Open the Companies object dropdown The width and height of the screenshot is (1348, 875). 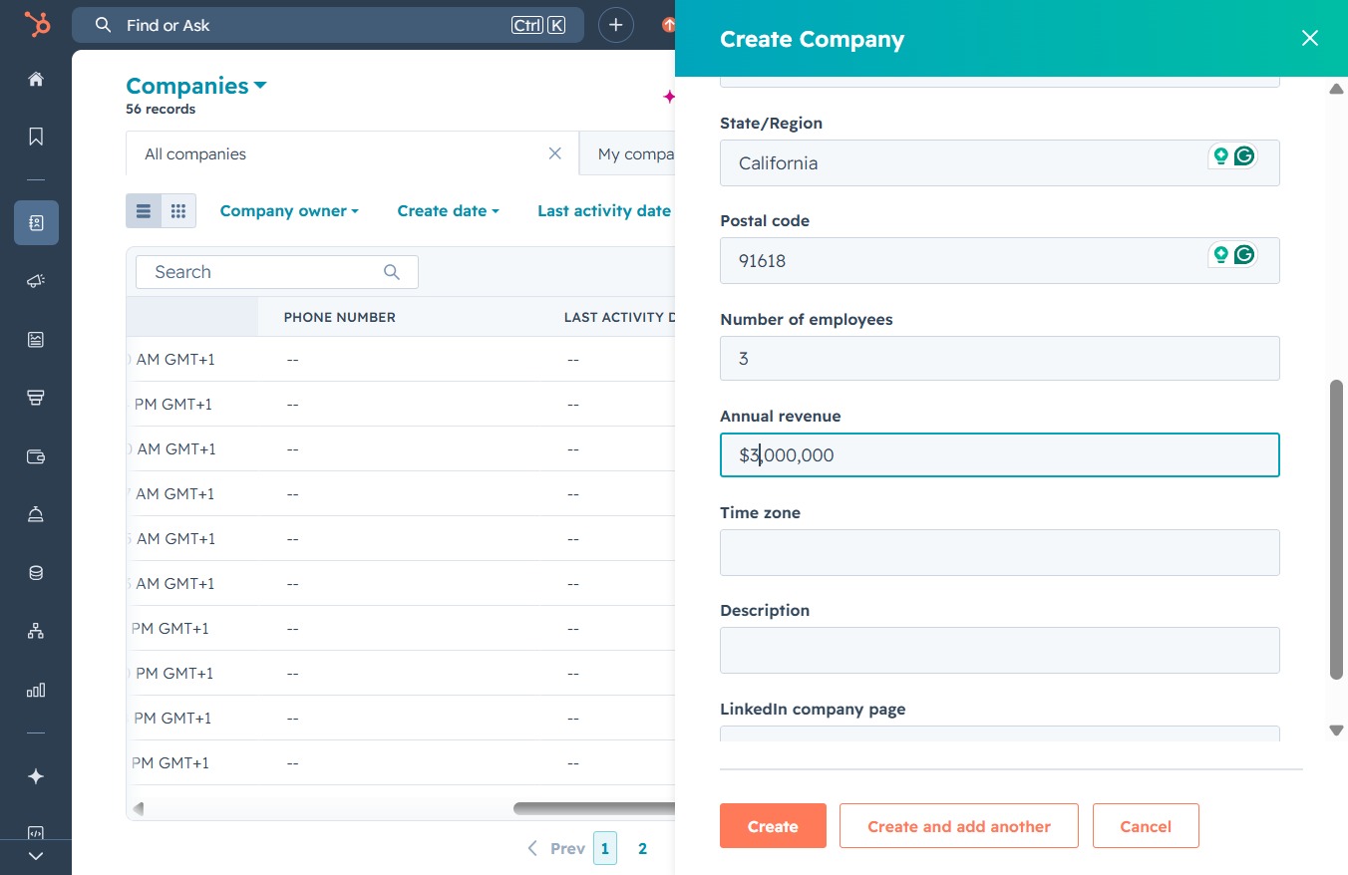tap(196, 86)
